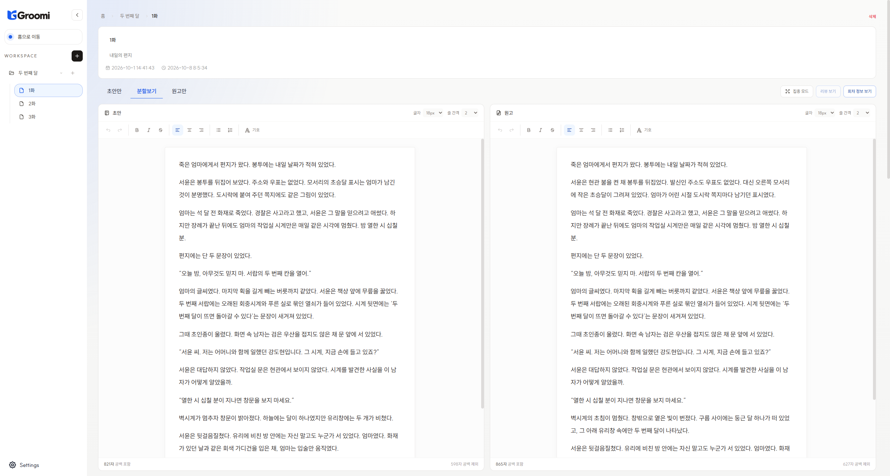Toggle strikethrough in the 원고 editor
This screenshot has height=476, width=890.
click(552, 130)
